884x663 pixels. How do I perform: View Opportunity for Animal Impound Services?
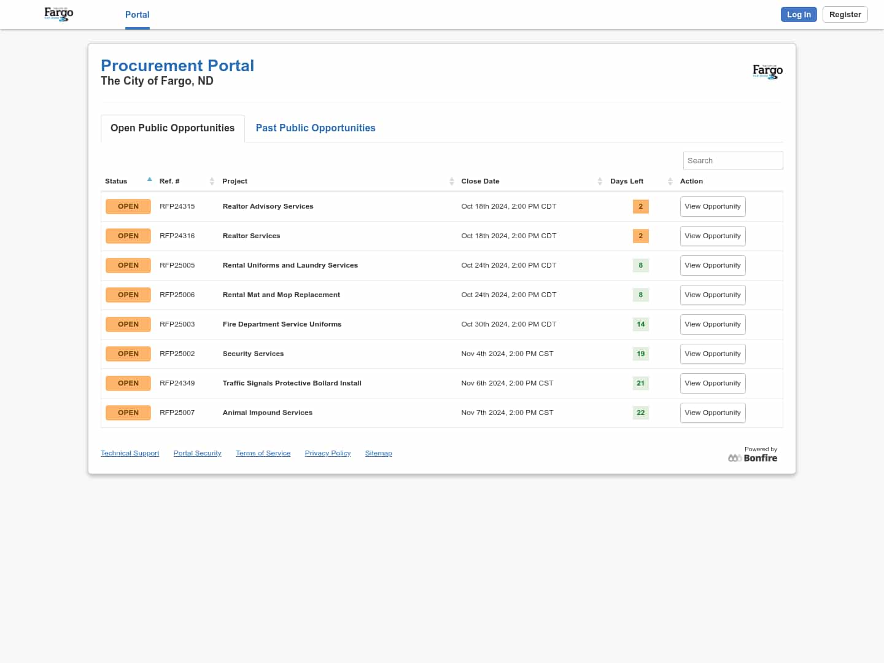pos(713,413)
